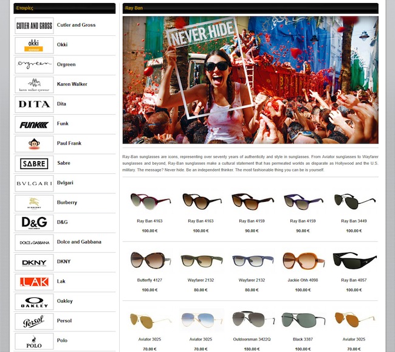This screenshot has width=395, height=352.
Task: Open the Lak text link
Action: pos(61,281)
